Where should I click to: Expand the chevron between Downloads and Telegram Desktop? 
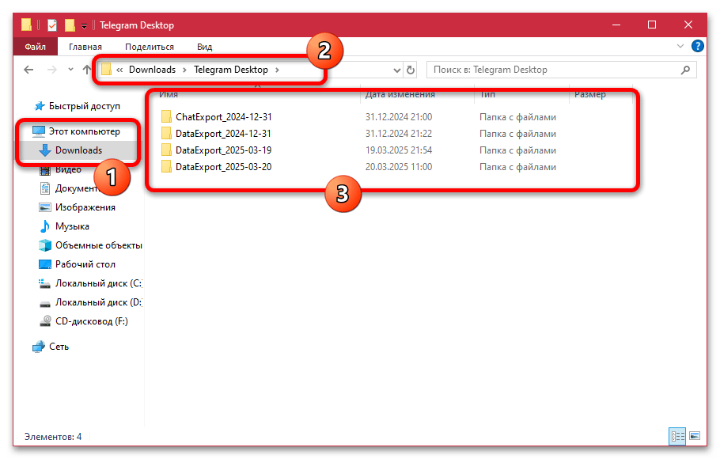[184, 70]
